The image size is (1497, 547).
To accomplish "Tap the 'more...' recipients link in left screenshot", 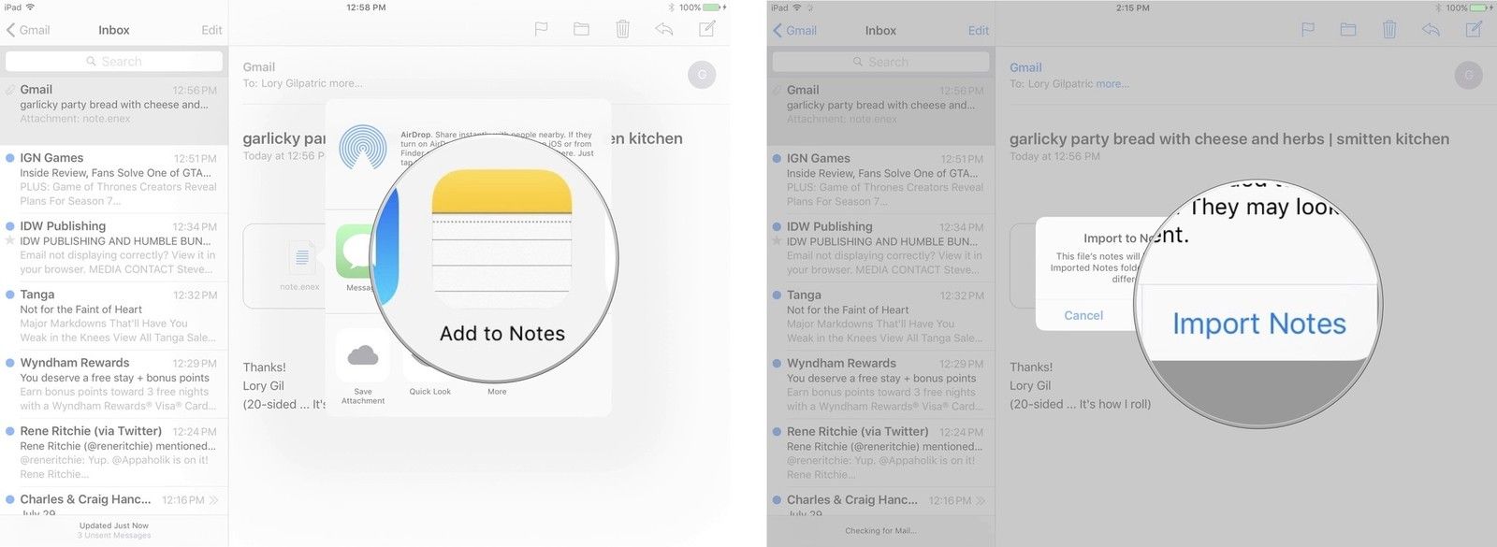I will coord(345,83).
